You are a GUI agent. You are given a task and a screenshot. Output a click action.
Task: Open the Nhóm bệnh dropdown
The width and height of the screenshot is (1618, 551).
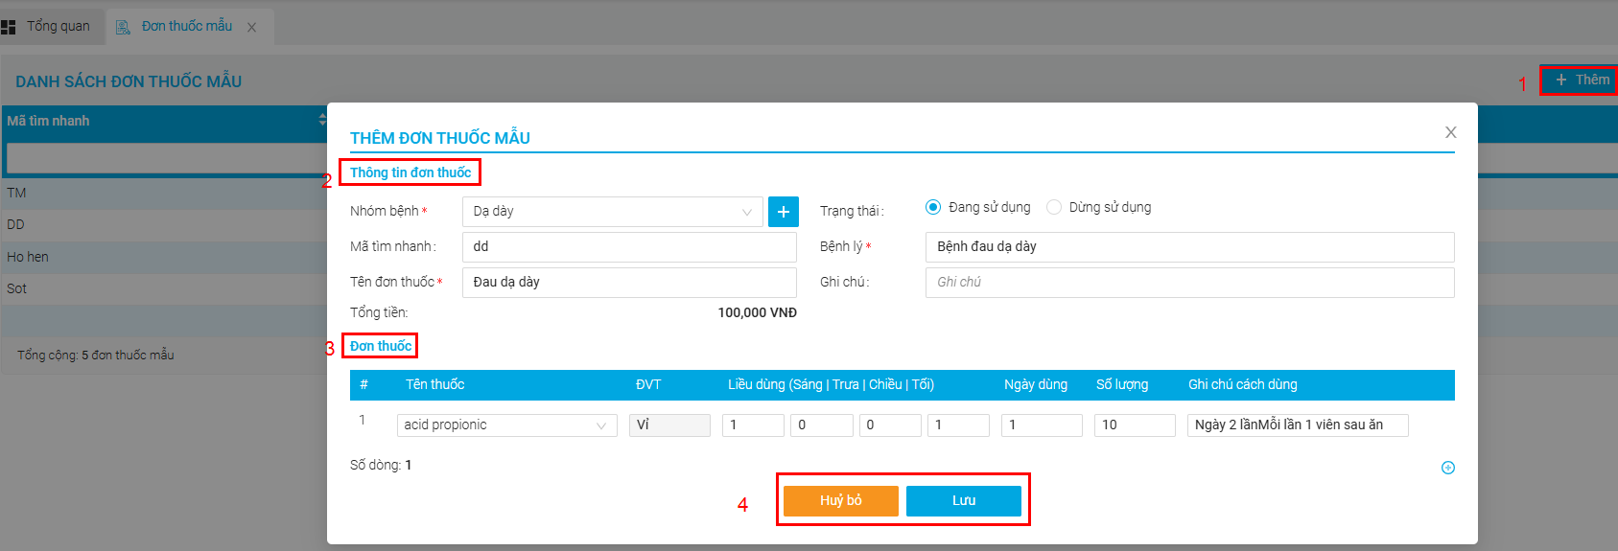click(612, 212)
